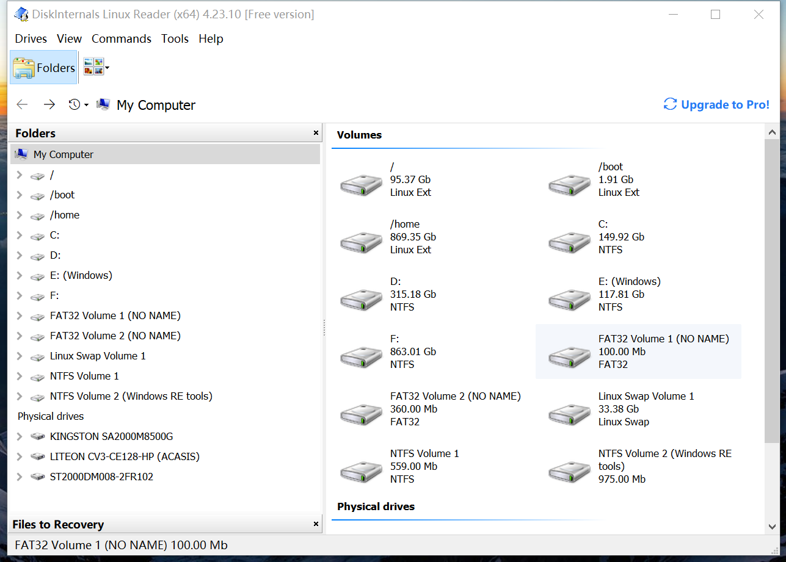
Task: Click the C: volume disk icon
Action: coord(569,242)
